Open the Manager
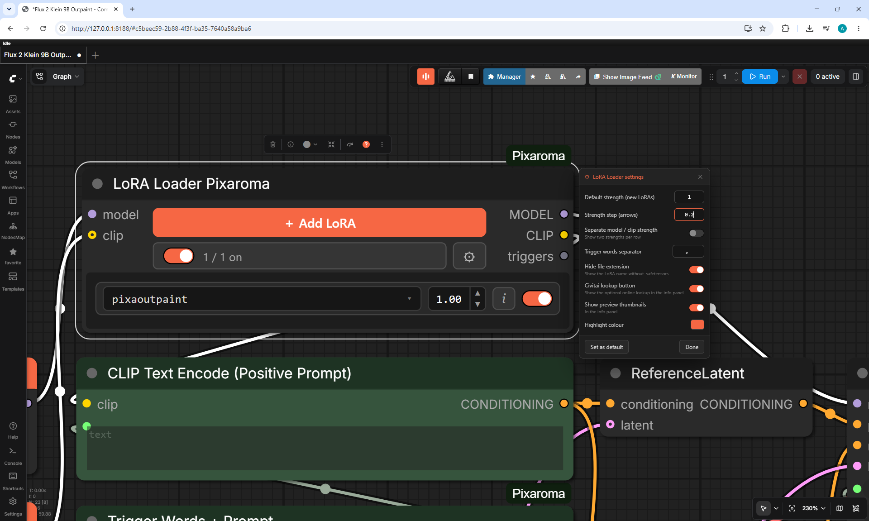The image size is (869, 521). click(x=504, y=76)
